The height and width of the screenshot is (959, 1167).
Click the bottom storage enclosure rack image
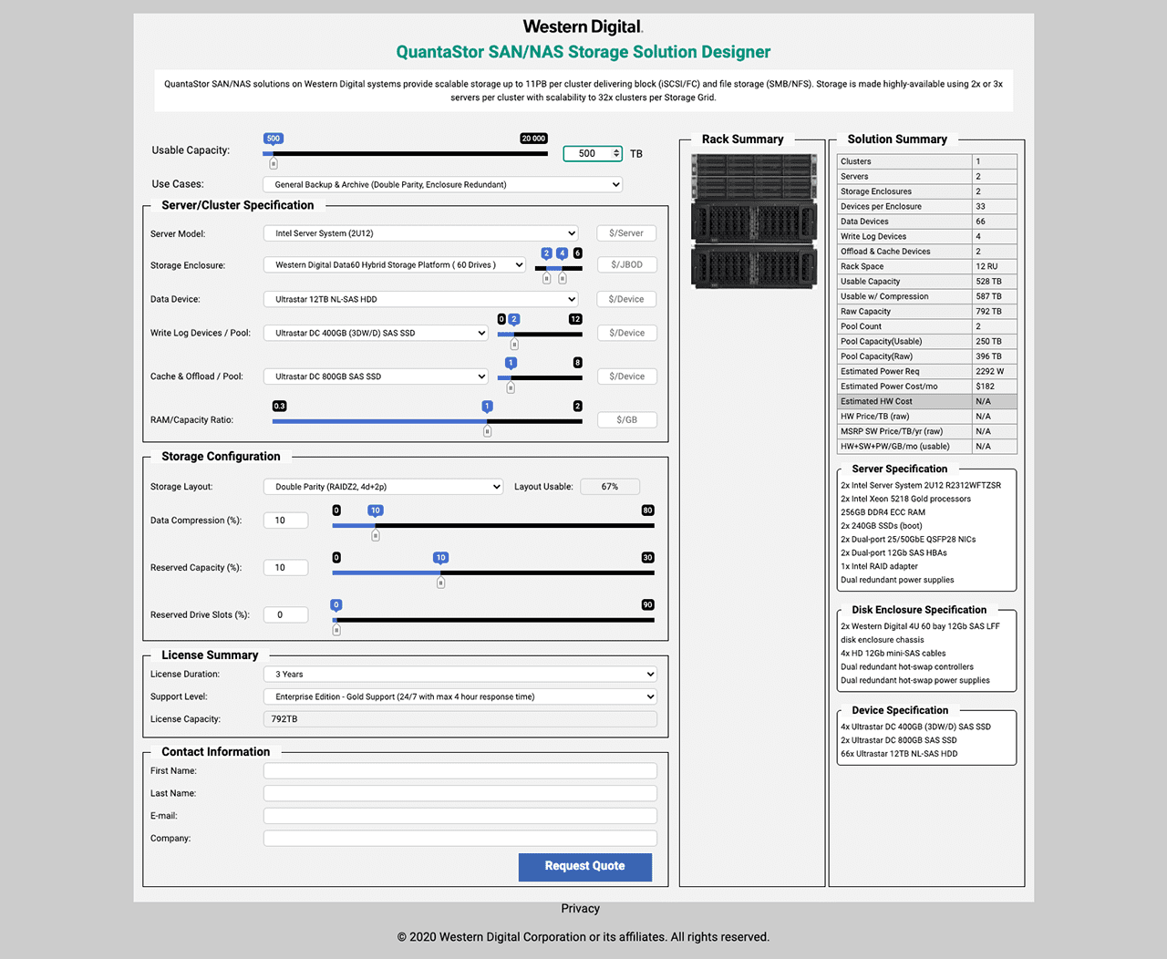click(753, 268)
